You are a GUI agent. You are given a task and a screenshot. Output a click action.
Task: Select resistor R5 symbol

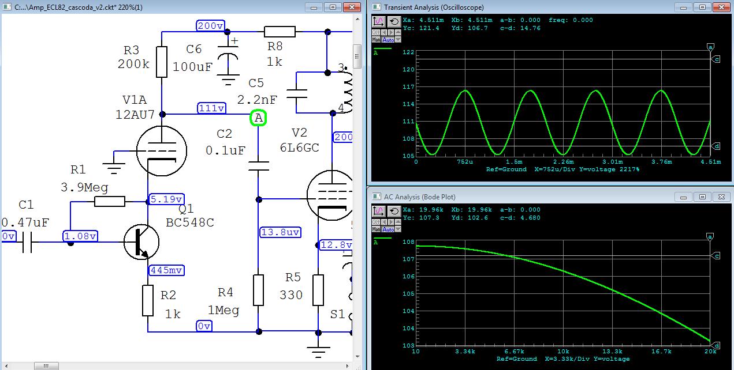click(318, 290)
